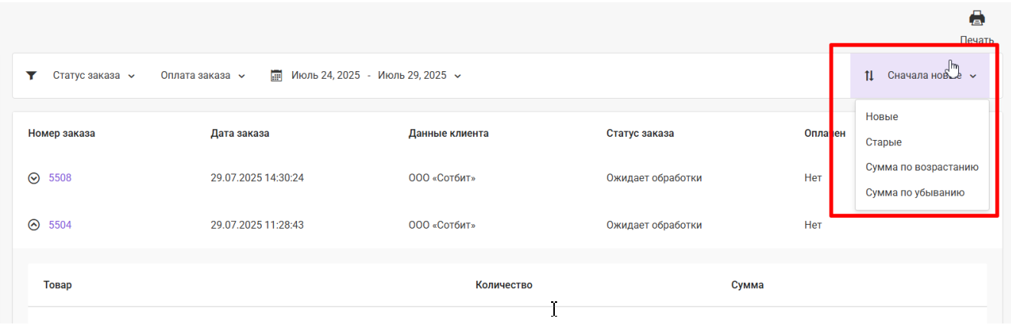Open the Оплата заказа filter dropdown
Viewport: 1011px width, 325px height.
(x=203, y=76)
